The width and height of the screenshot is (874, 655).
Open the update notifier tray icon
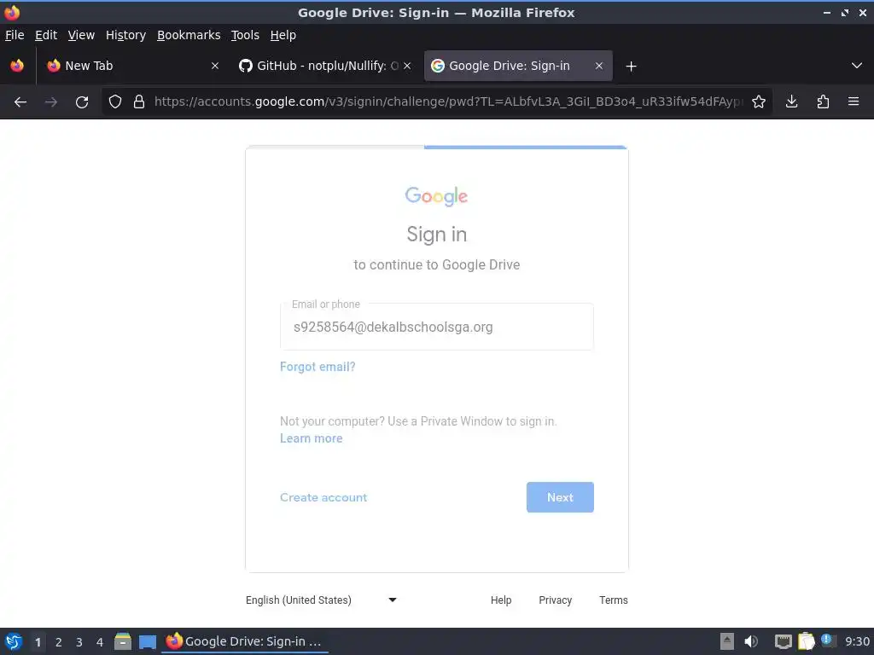click(x=828, y=641)
